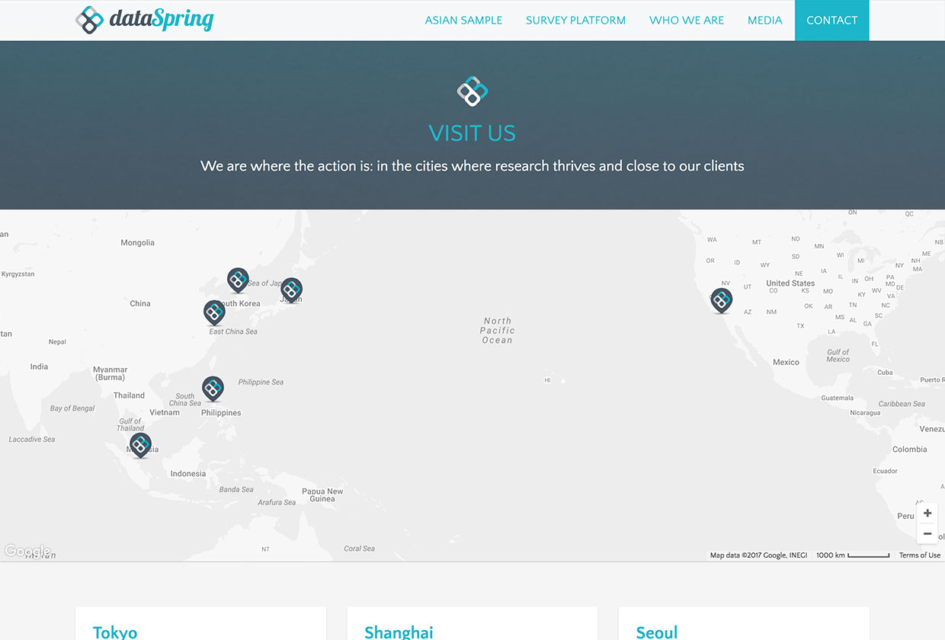The width and height of the screenshot is (945, 640).
Task: Open the MEDIA section
Action: [765, 21]
